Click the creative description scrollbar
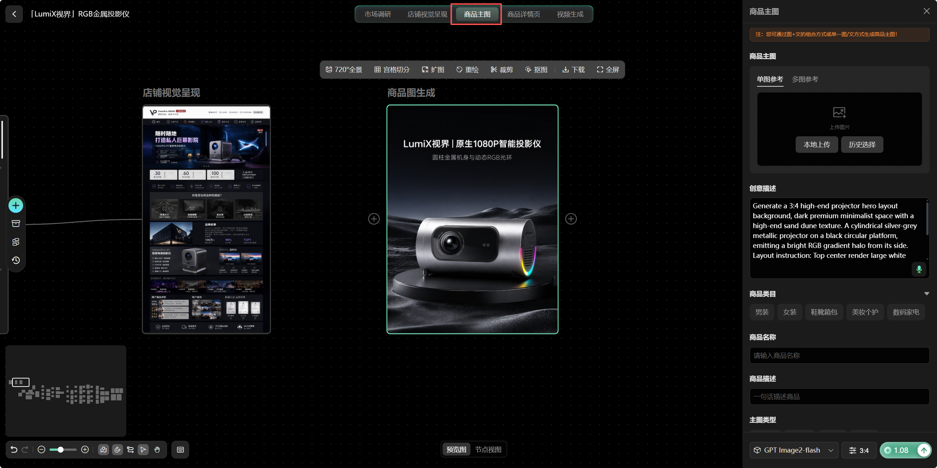This screenshot has width=937, height=468. click(x=927, y=219)
